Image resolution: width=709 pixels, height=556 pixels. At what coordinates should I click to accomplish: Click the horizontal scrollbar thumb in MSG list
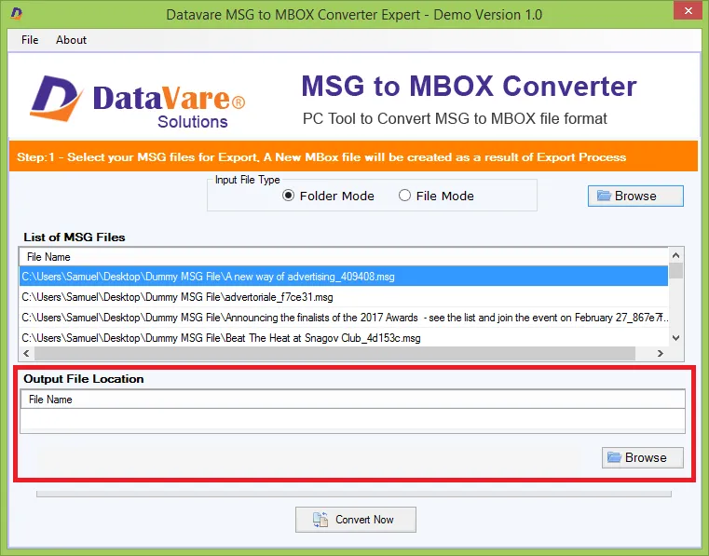(335, 354)
